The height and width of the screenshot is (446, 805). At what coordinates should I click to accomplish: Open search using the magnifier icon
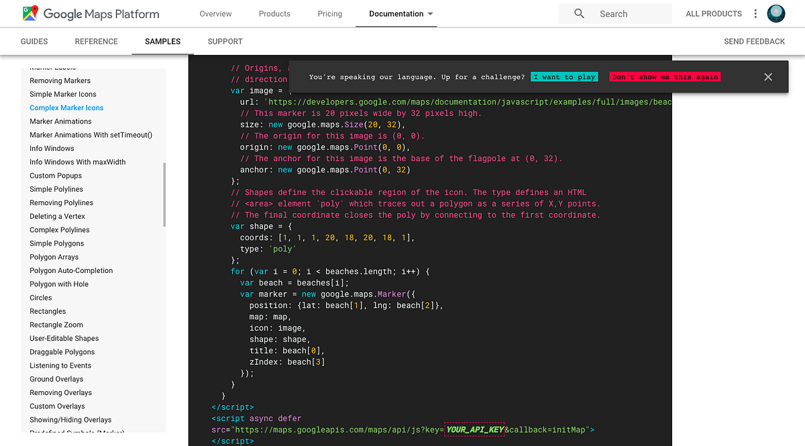(x=578, y=13)
